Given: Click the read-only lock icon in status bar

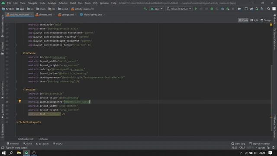Looking at the screenshot, I should (x=268, y=148).
